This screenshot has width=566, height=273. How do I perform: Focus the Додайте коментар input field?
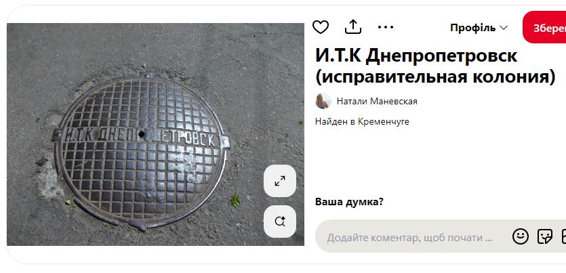[x=409, y=238]
